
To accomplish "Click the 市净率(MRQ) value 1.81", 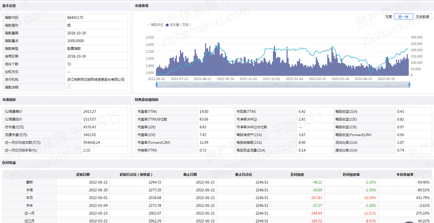I will pyautogui.click(x=302, y=119).
